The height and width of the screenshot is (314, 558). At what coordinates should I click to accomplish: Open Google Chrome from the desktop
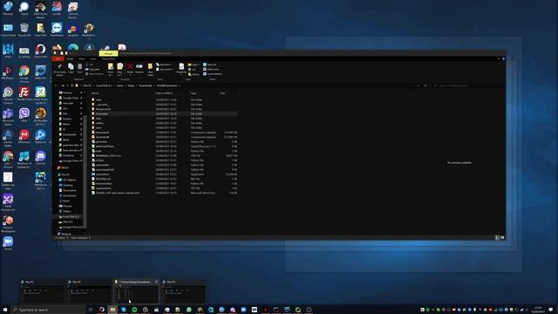24,73
